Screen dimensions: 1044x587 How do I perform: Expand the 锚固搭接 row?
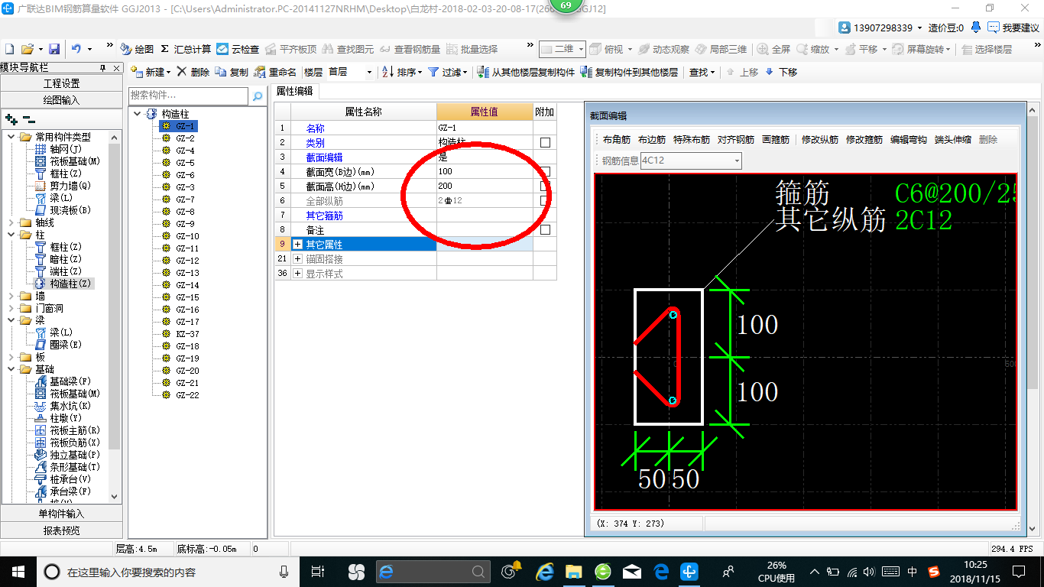coord(298,259)
